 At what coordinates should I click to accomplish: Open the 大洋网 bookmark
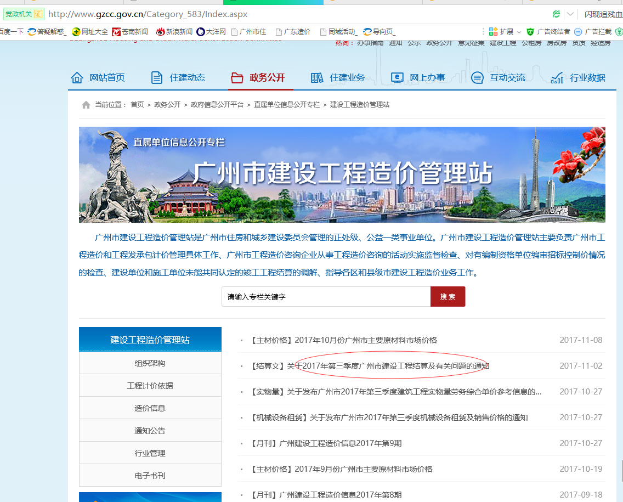point(211,32)
